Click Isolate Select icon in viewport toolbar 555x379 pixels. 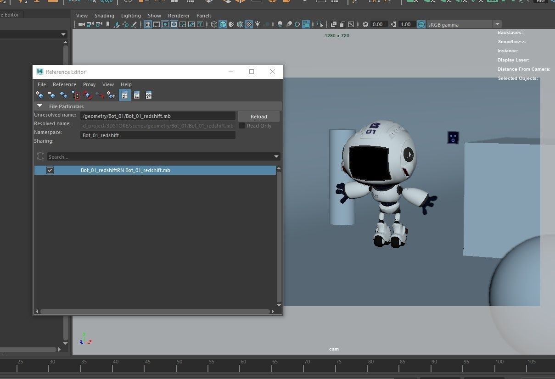(x=320, y=24)
